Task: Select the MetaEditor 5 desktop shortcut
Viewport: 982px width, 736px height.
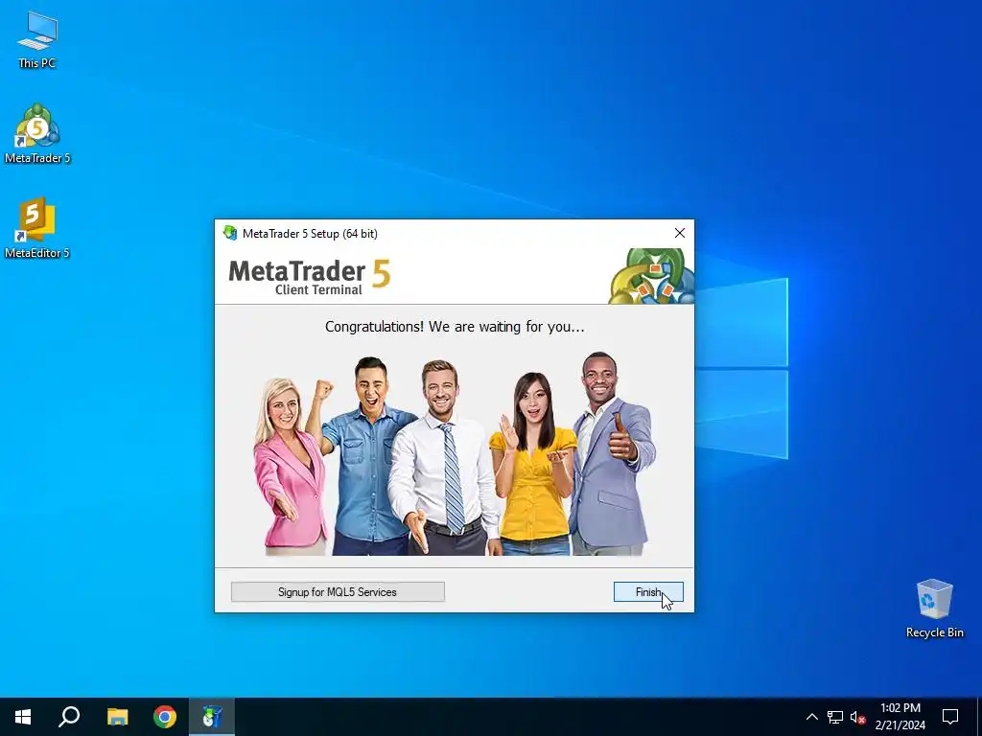Action: pyautogui.click(x=37, y=228)
